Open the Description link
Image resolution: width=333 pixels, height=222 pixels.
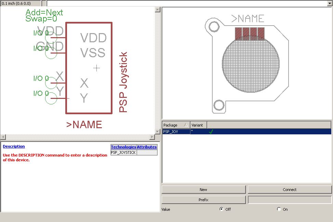click(14, 146)
